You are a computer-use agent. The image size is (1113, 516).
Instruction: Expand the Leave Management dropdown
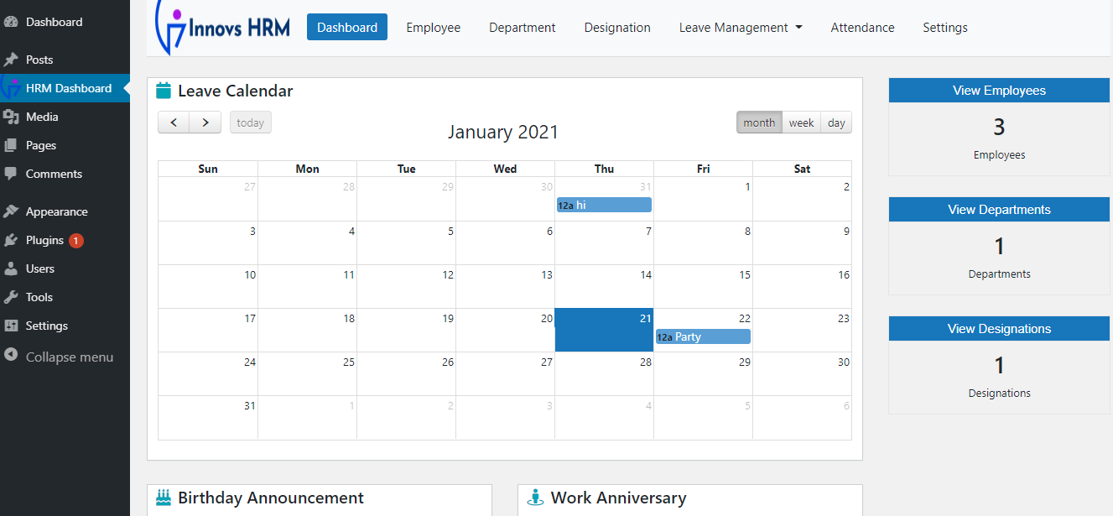click(741, 28)
